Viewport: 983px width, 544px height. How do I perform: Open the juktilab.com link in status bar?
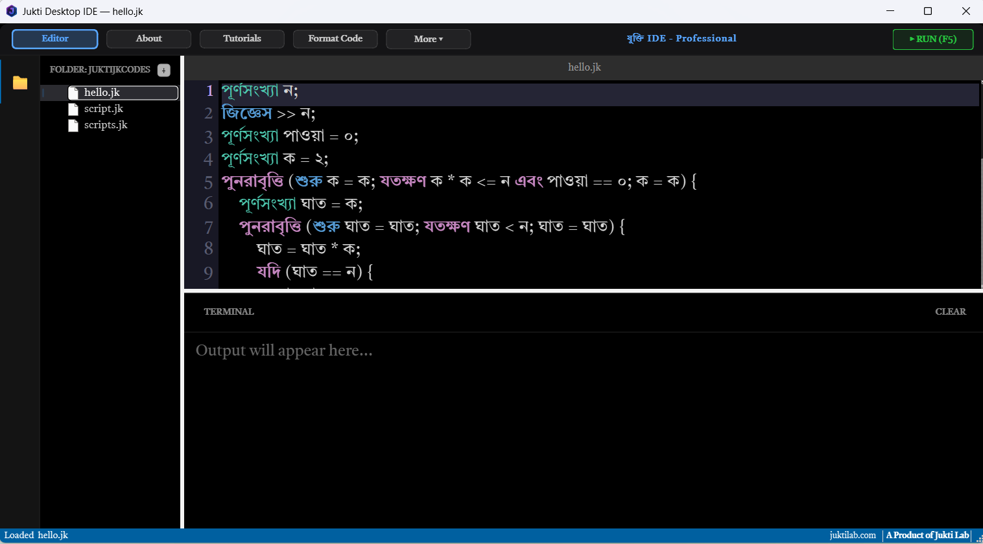(853, 535)
